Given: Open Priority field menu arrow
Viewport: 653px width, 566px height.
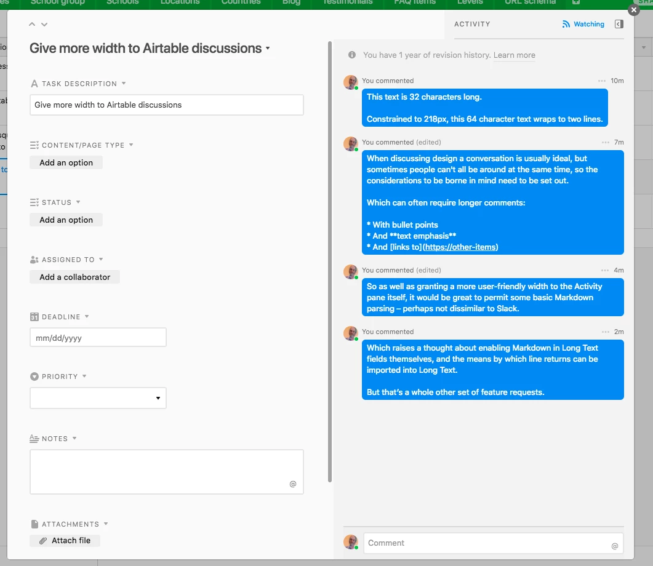Looking at the screenshot, I should pos(84,377).
